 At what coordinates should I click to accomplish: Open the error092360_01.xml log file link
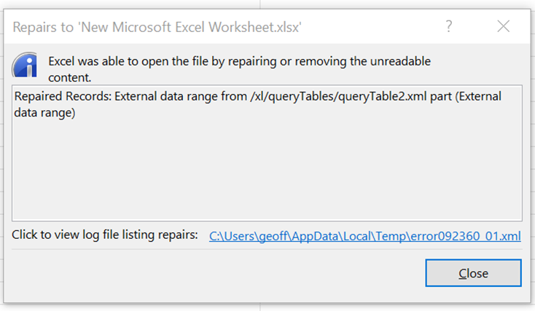364,236
